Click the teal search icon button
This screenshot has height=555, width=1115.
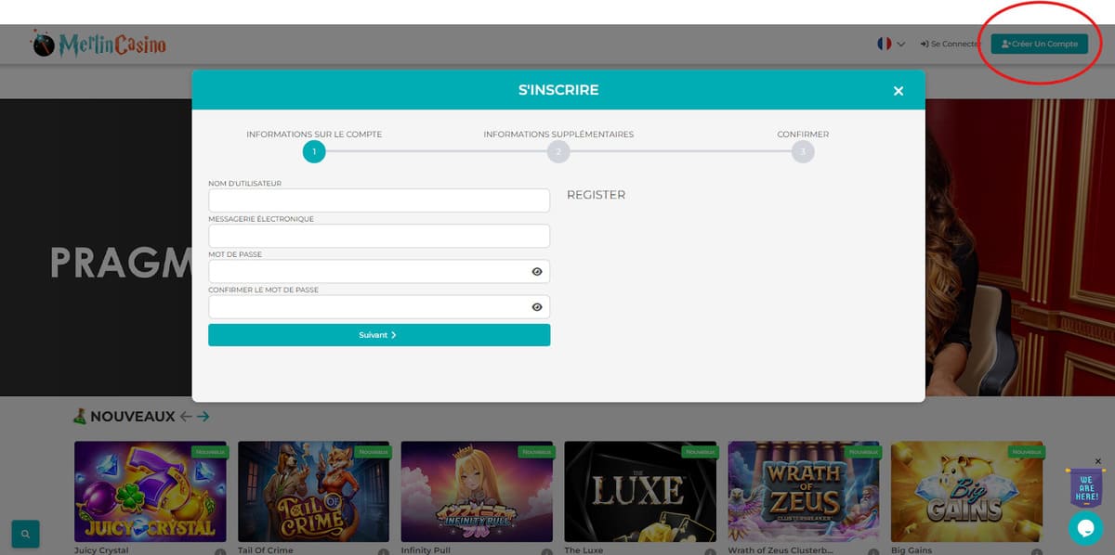(x=25, y=534)
